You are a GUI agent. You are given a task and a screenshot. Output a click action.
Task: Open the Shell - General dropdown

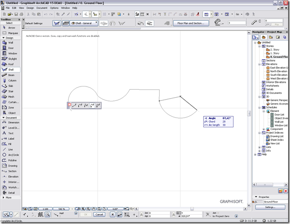click(84, 23)
